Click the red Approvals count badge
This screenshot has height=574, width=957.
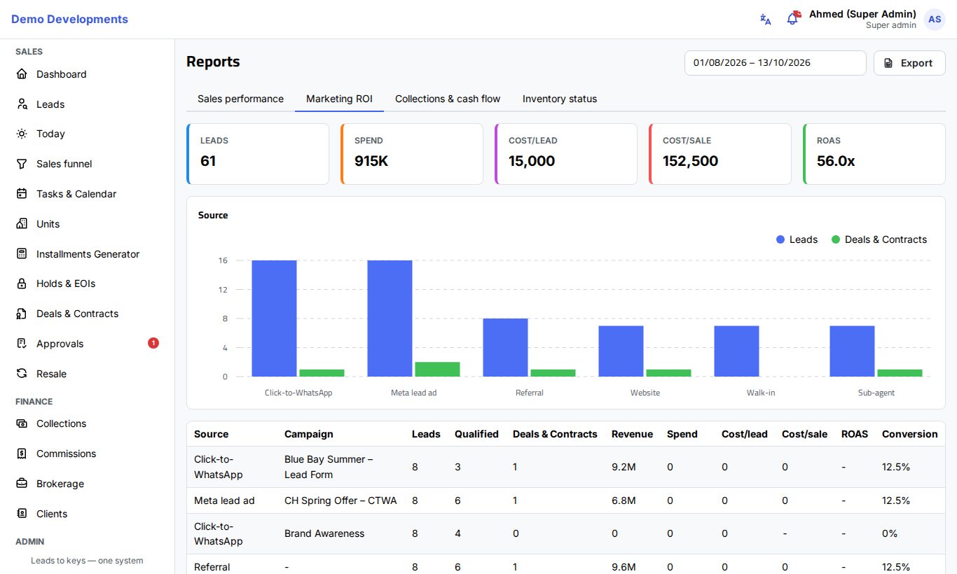click(153, 343)
